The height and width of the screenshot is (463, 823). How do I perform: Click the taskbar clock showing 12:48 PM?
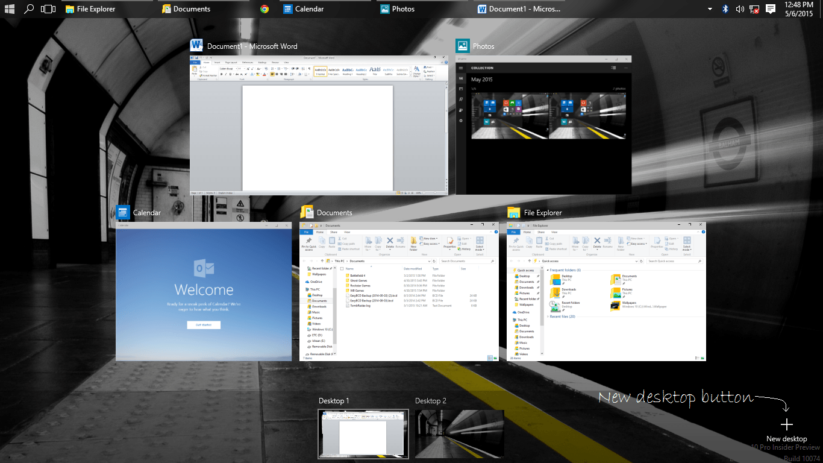pyautogui.click(x=800, y=9)
